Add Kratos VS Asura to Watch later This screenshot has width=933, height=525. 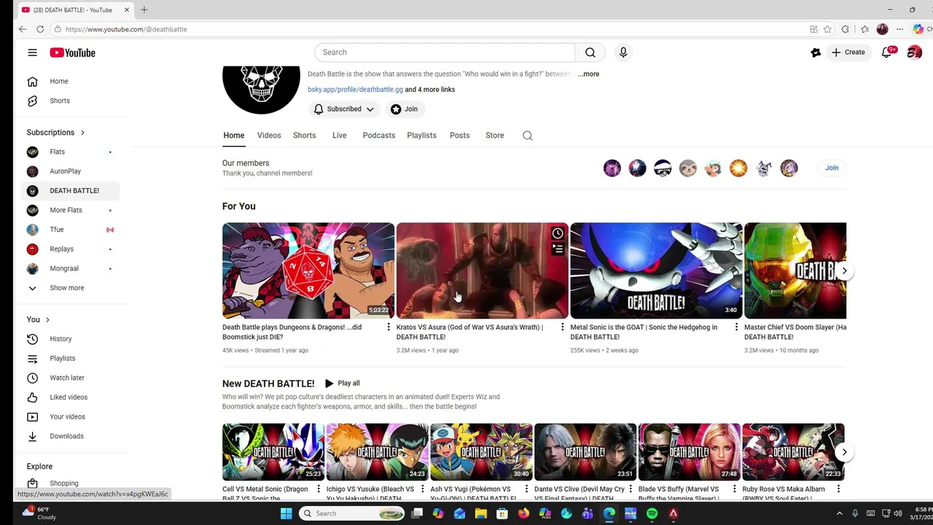coord(558,233)
